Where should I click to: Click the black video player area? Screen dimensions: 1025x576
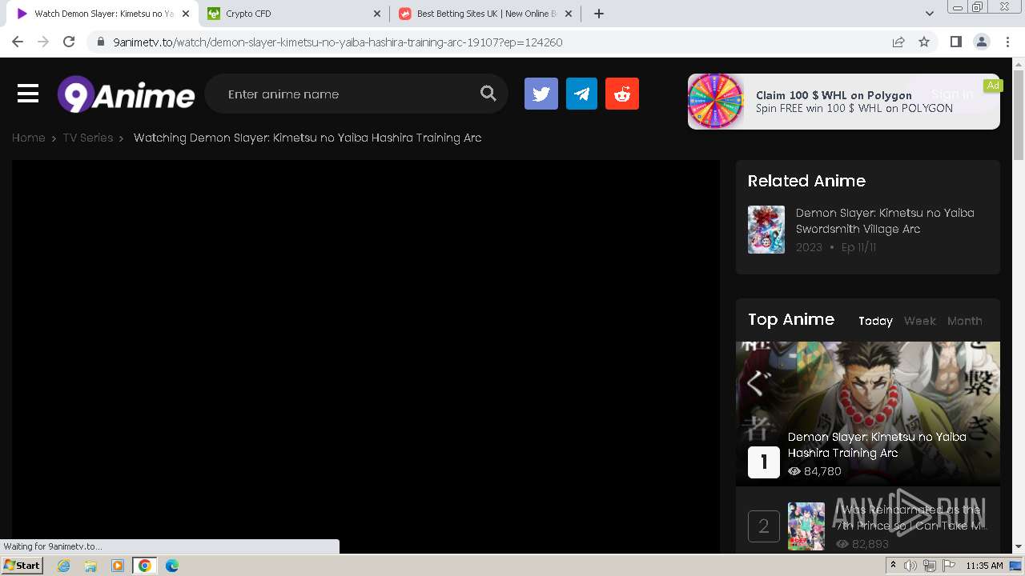point(366,357)
